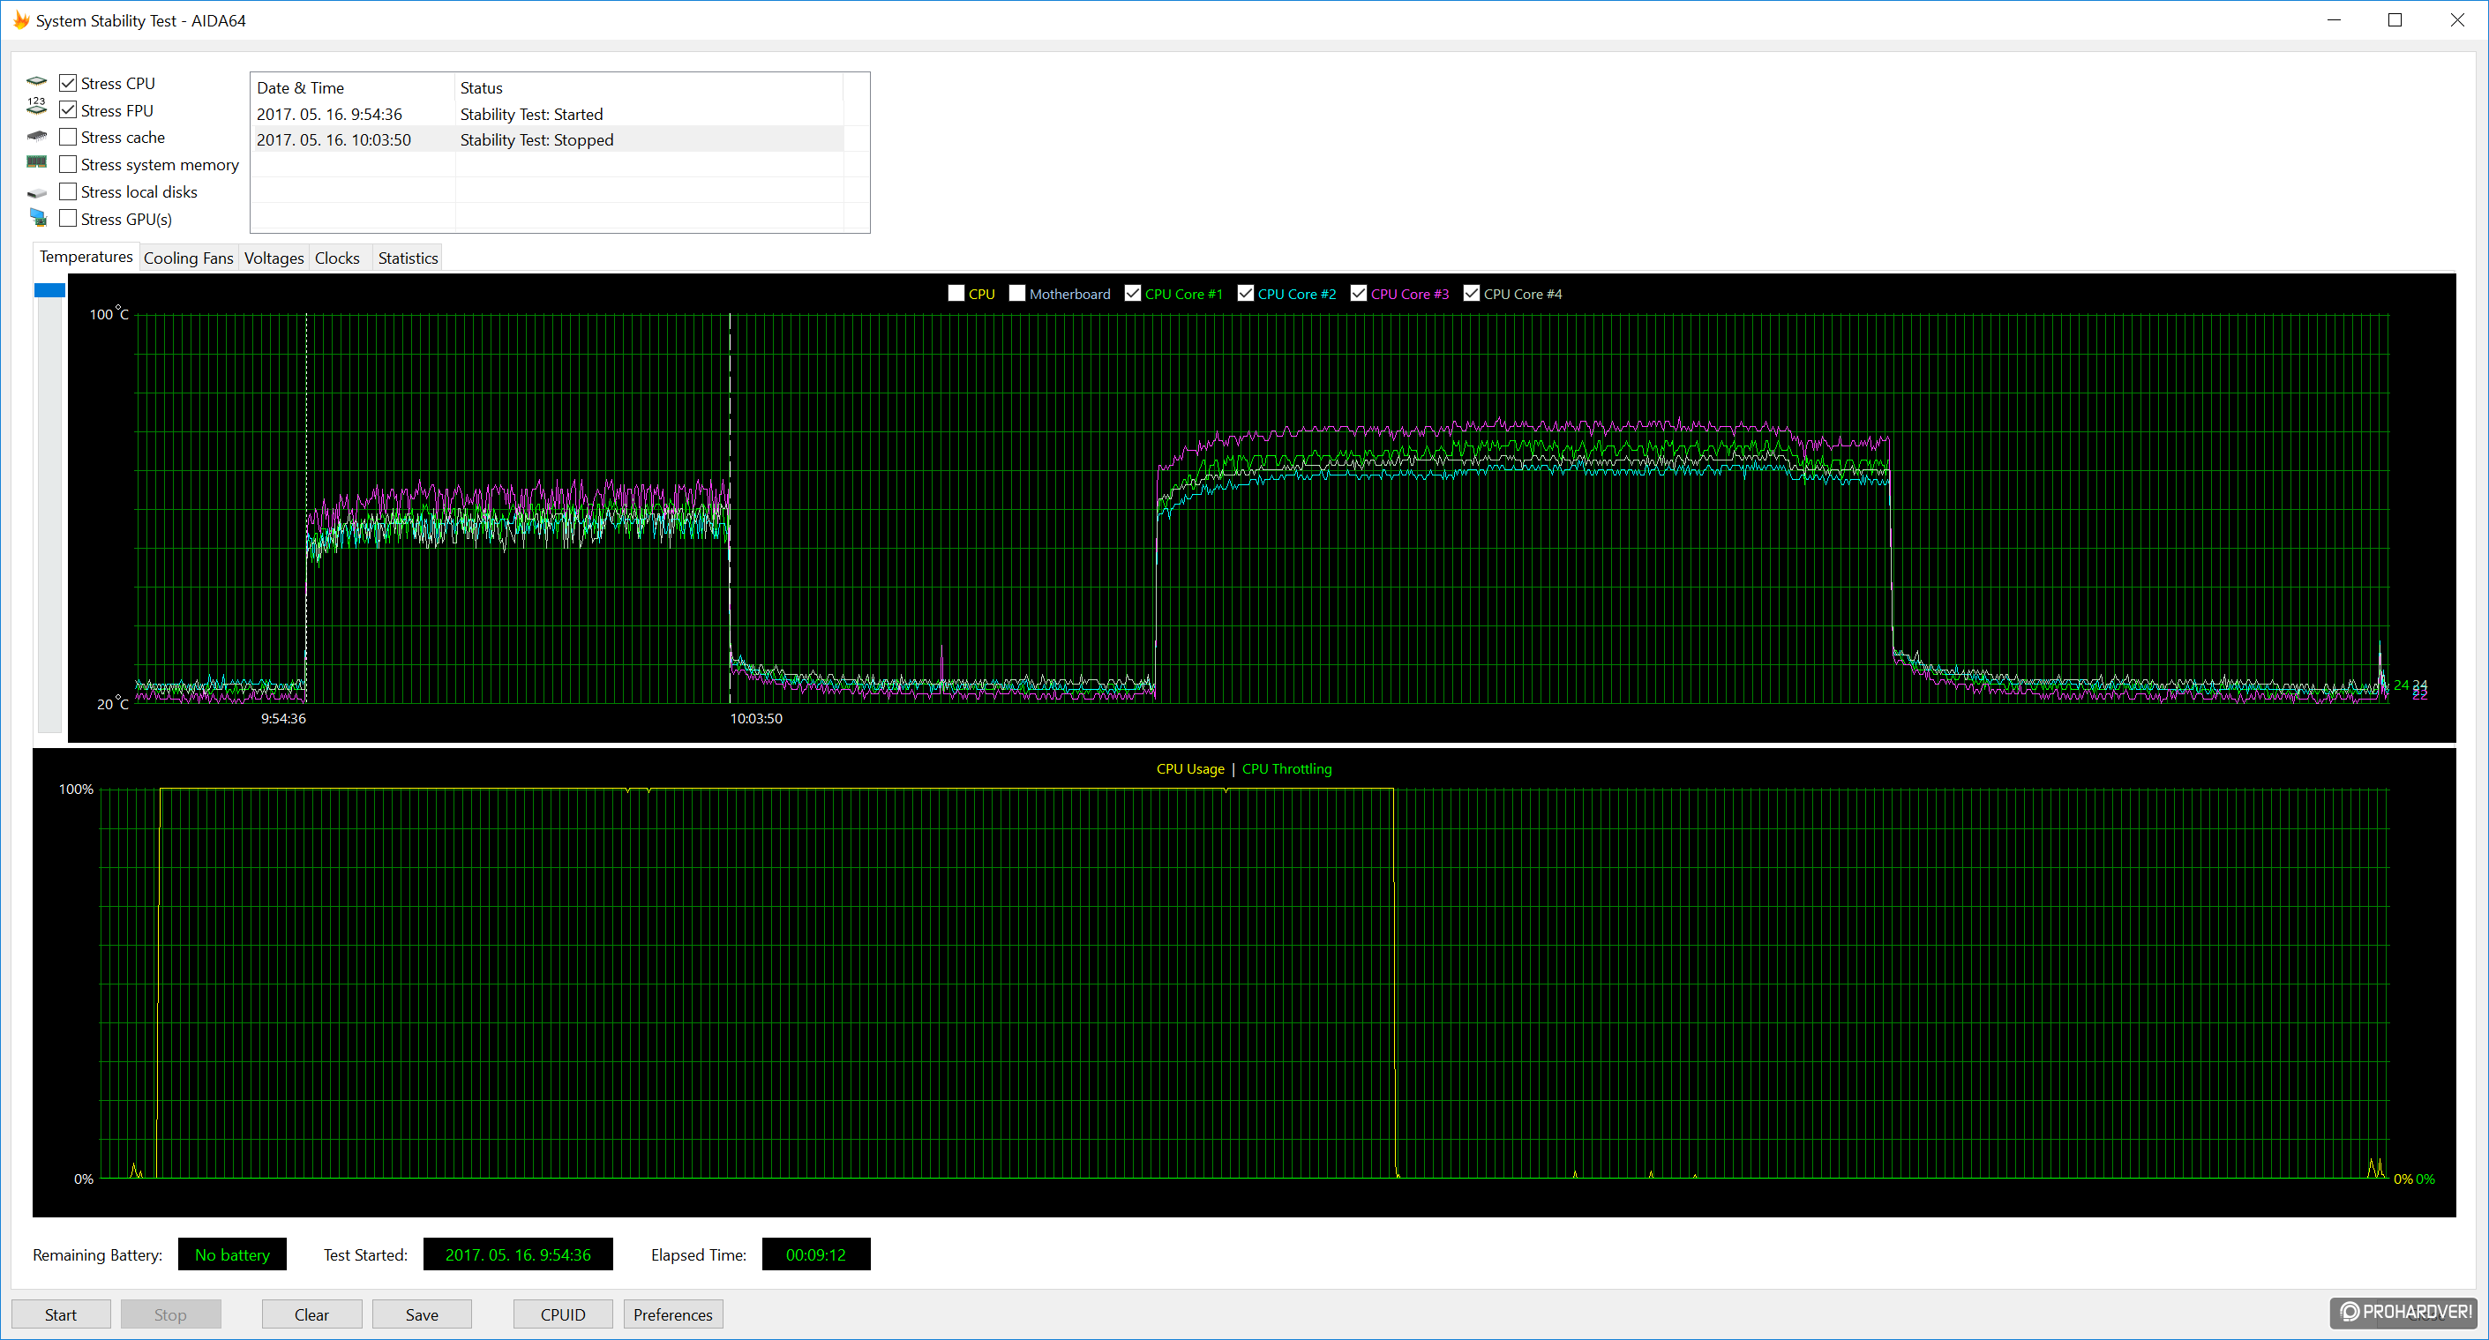Screen dimensions: 2489x1340
Task: Click the 123 FPU icon beside Stress FPU
Action: [x=37, y=106]
